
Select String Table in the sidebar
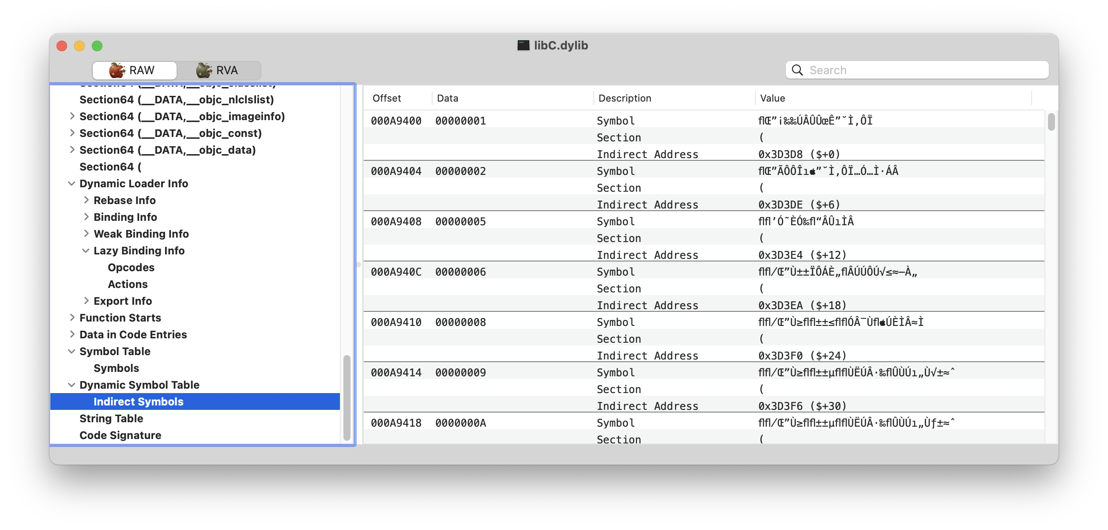pyautogui.click(x=111, y=418)
